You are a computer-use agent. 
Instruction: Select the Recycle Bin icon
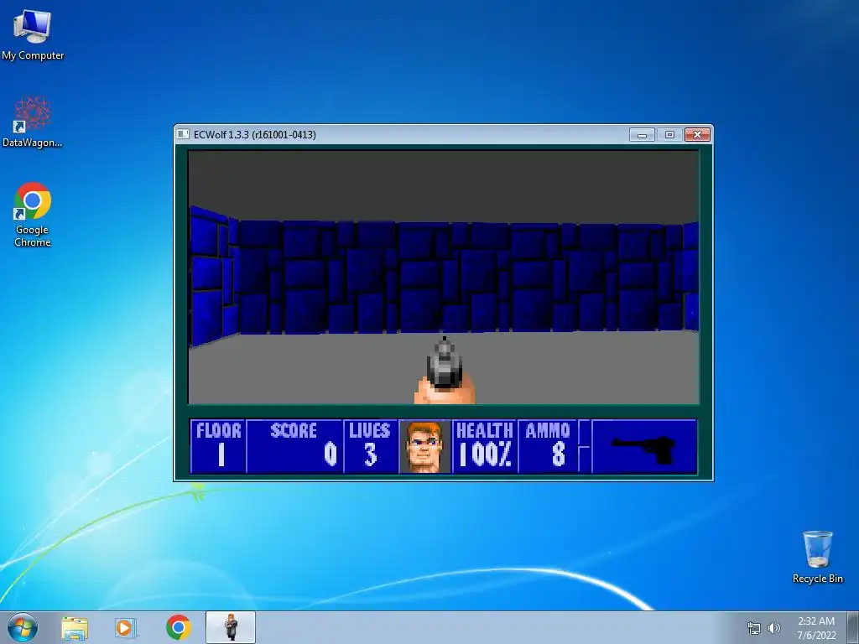[817, 557]
